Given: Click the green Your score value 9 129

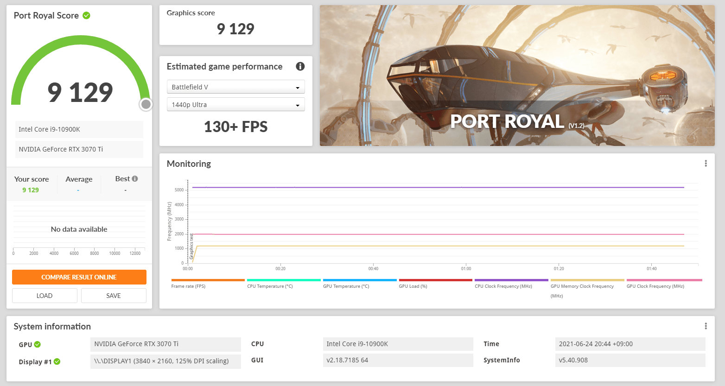Looking at the screenshot, I should (31, 190).
